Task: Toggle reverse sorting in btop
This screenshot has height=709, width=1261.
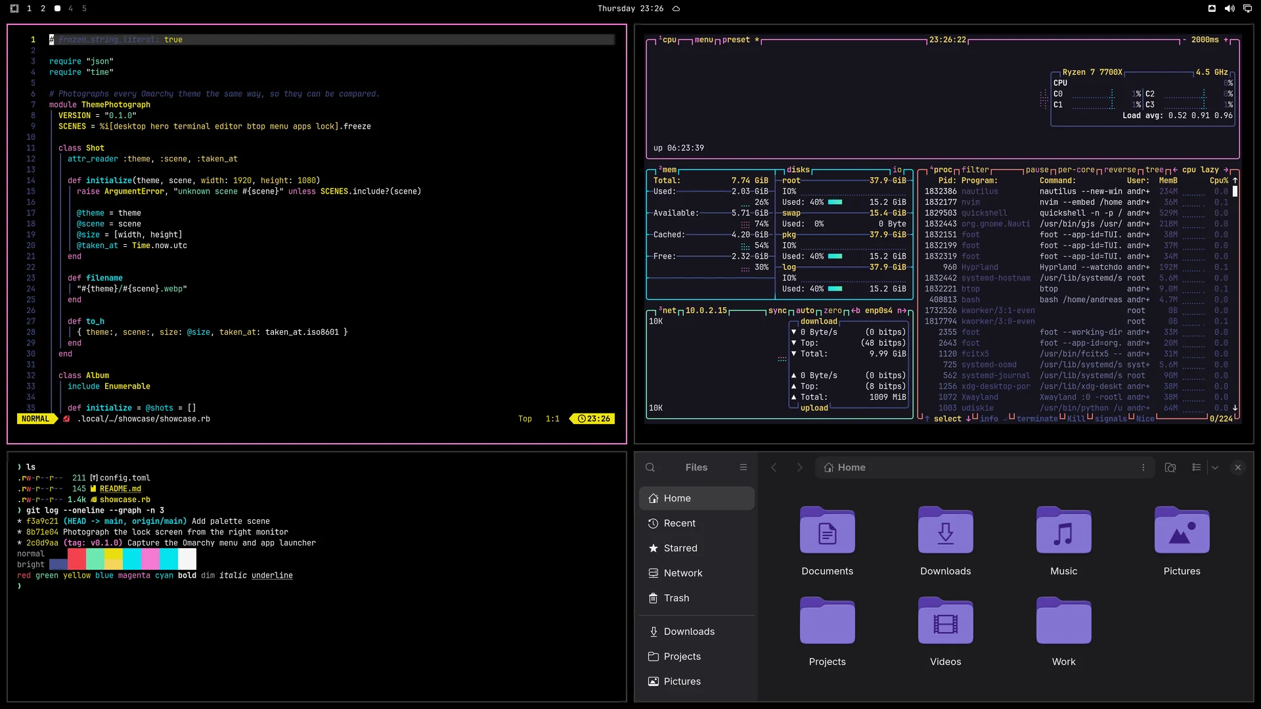Action: coord(1120,170)
